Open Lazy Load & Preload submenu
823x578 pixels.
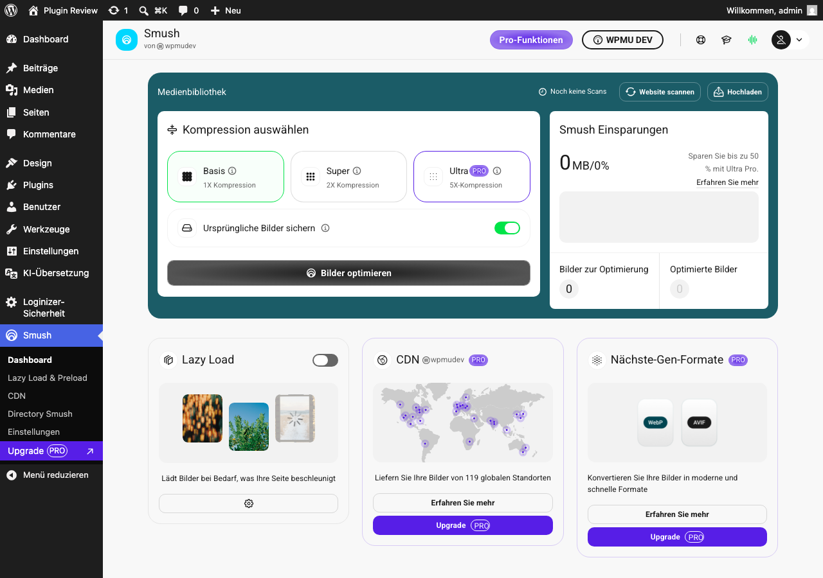48,378
